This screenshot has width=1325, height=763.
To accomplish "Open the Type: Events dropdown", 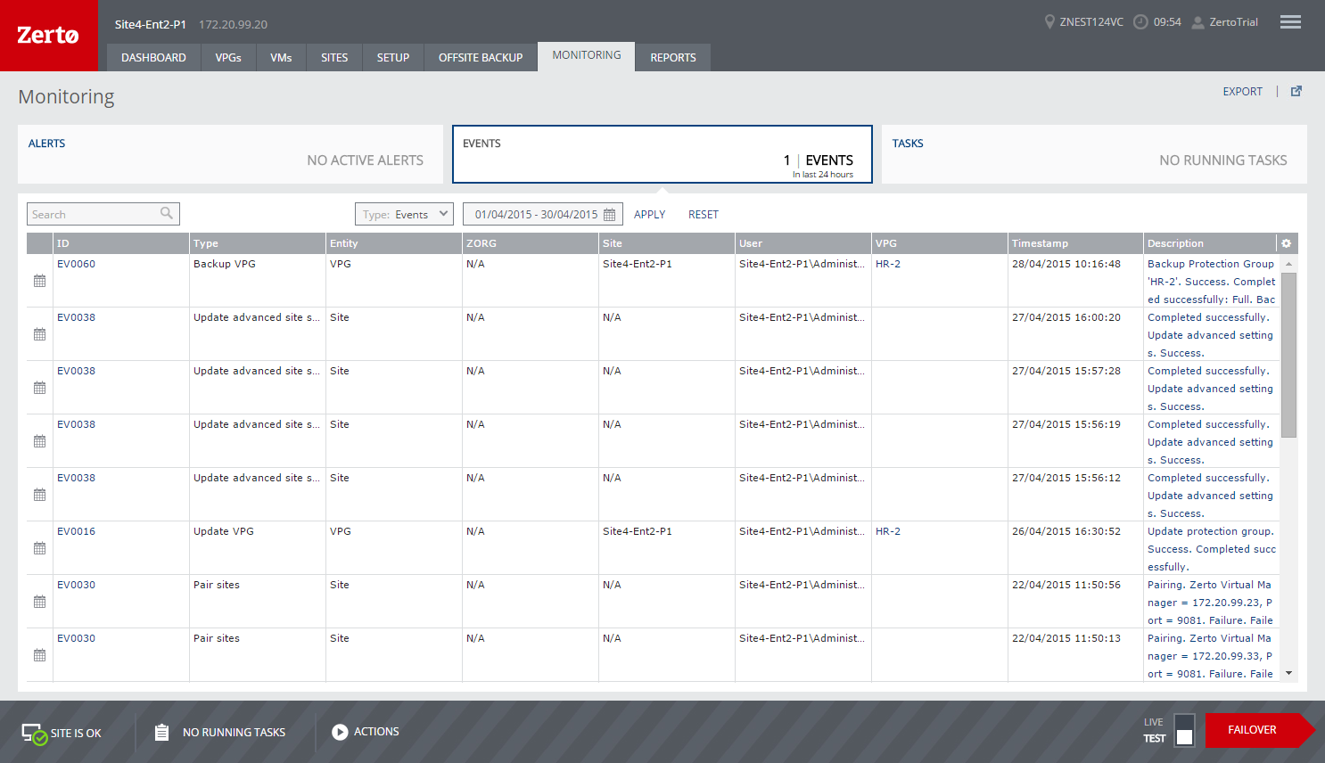I will [404, 214].
